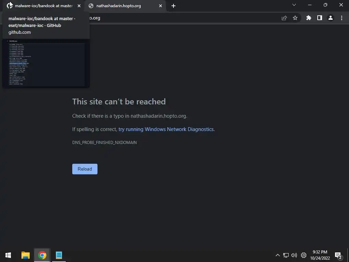Screen dimensions: 349x262
Task: Open the Windows Network Diagnostics link
Action: pyautogui.click(x=166, y=129)
